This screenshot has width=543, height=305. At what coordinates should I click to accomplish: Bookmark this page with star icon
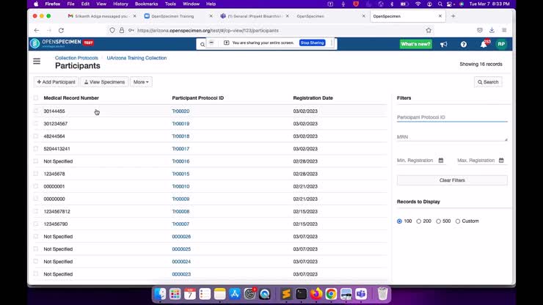click(x=429, y=30)
